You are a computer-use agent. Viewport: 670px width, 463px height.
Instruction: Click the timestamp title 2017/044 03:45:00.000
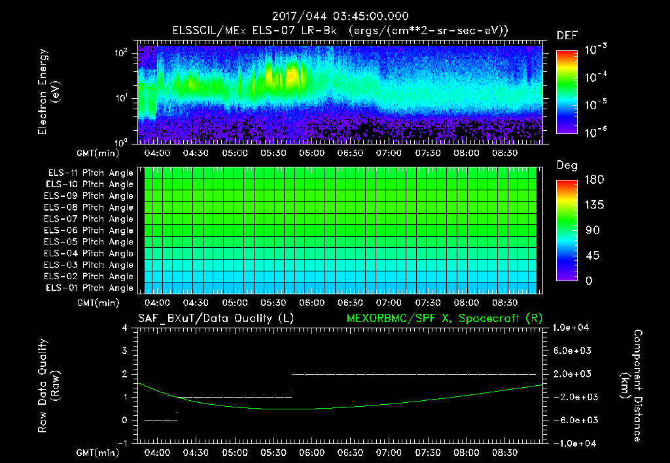click(340, 16)
